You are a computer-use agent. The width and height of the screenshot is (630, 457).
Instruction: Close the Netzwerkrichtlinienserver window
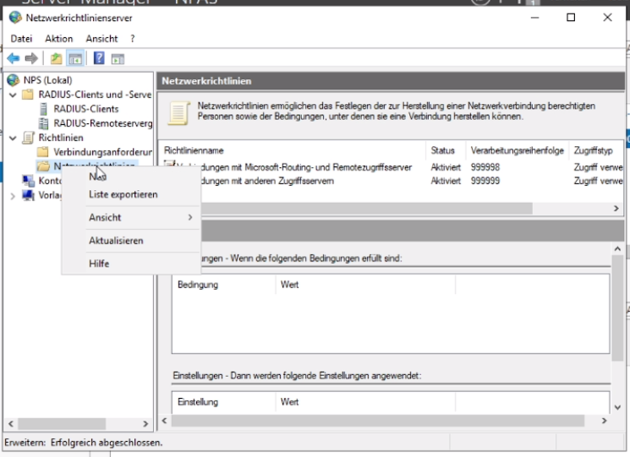(607, 17)
